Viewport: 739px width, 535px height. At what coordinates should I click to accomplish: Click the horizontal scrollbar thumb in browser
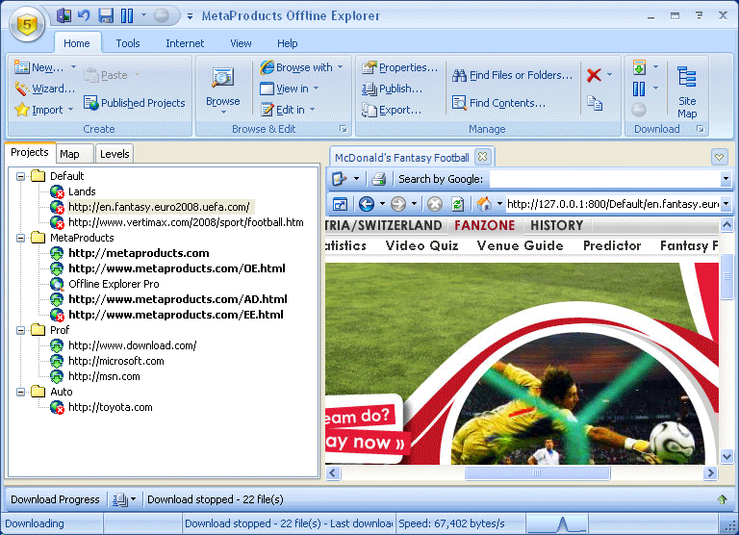click(x=537, y=472)
